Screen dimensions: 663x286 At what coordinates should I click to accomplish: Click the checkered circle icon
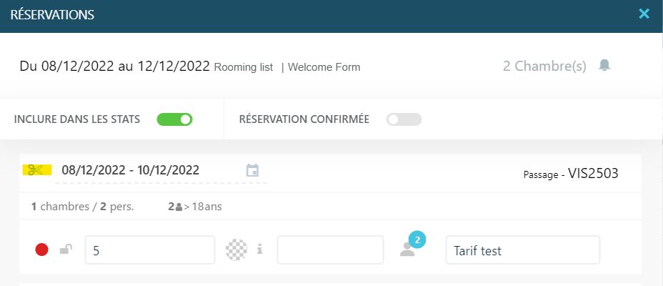[x=236, y=250]
